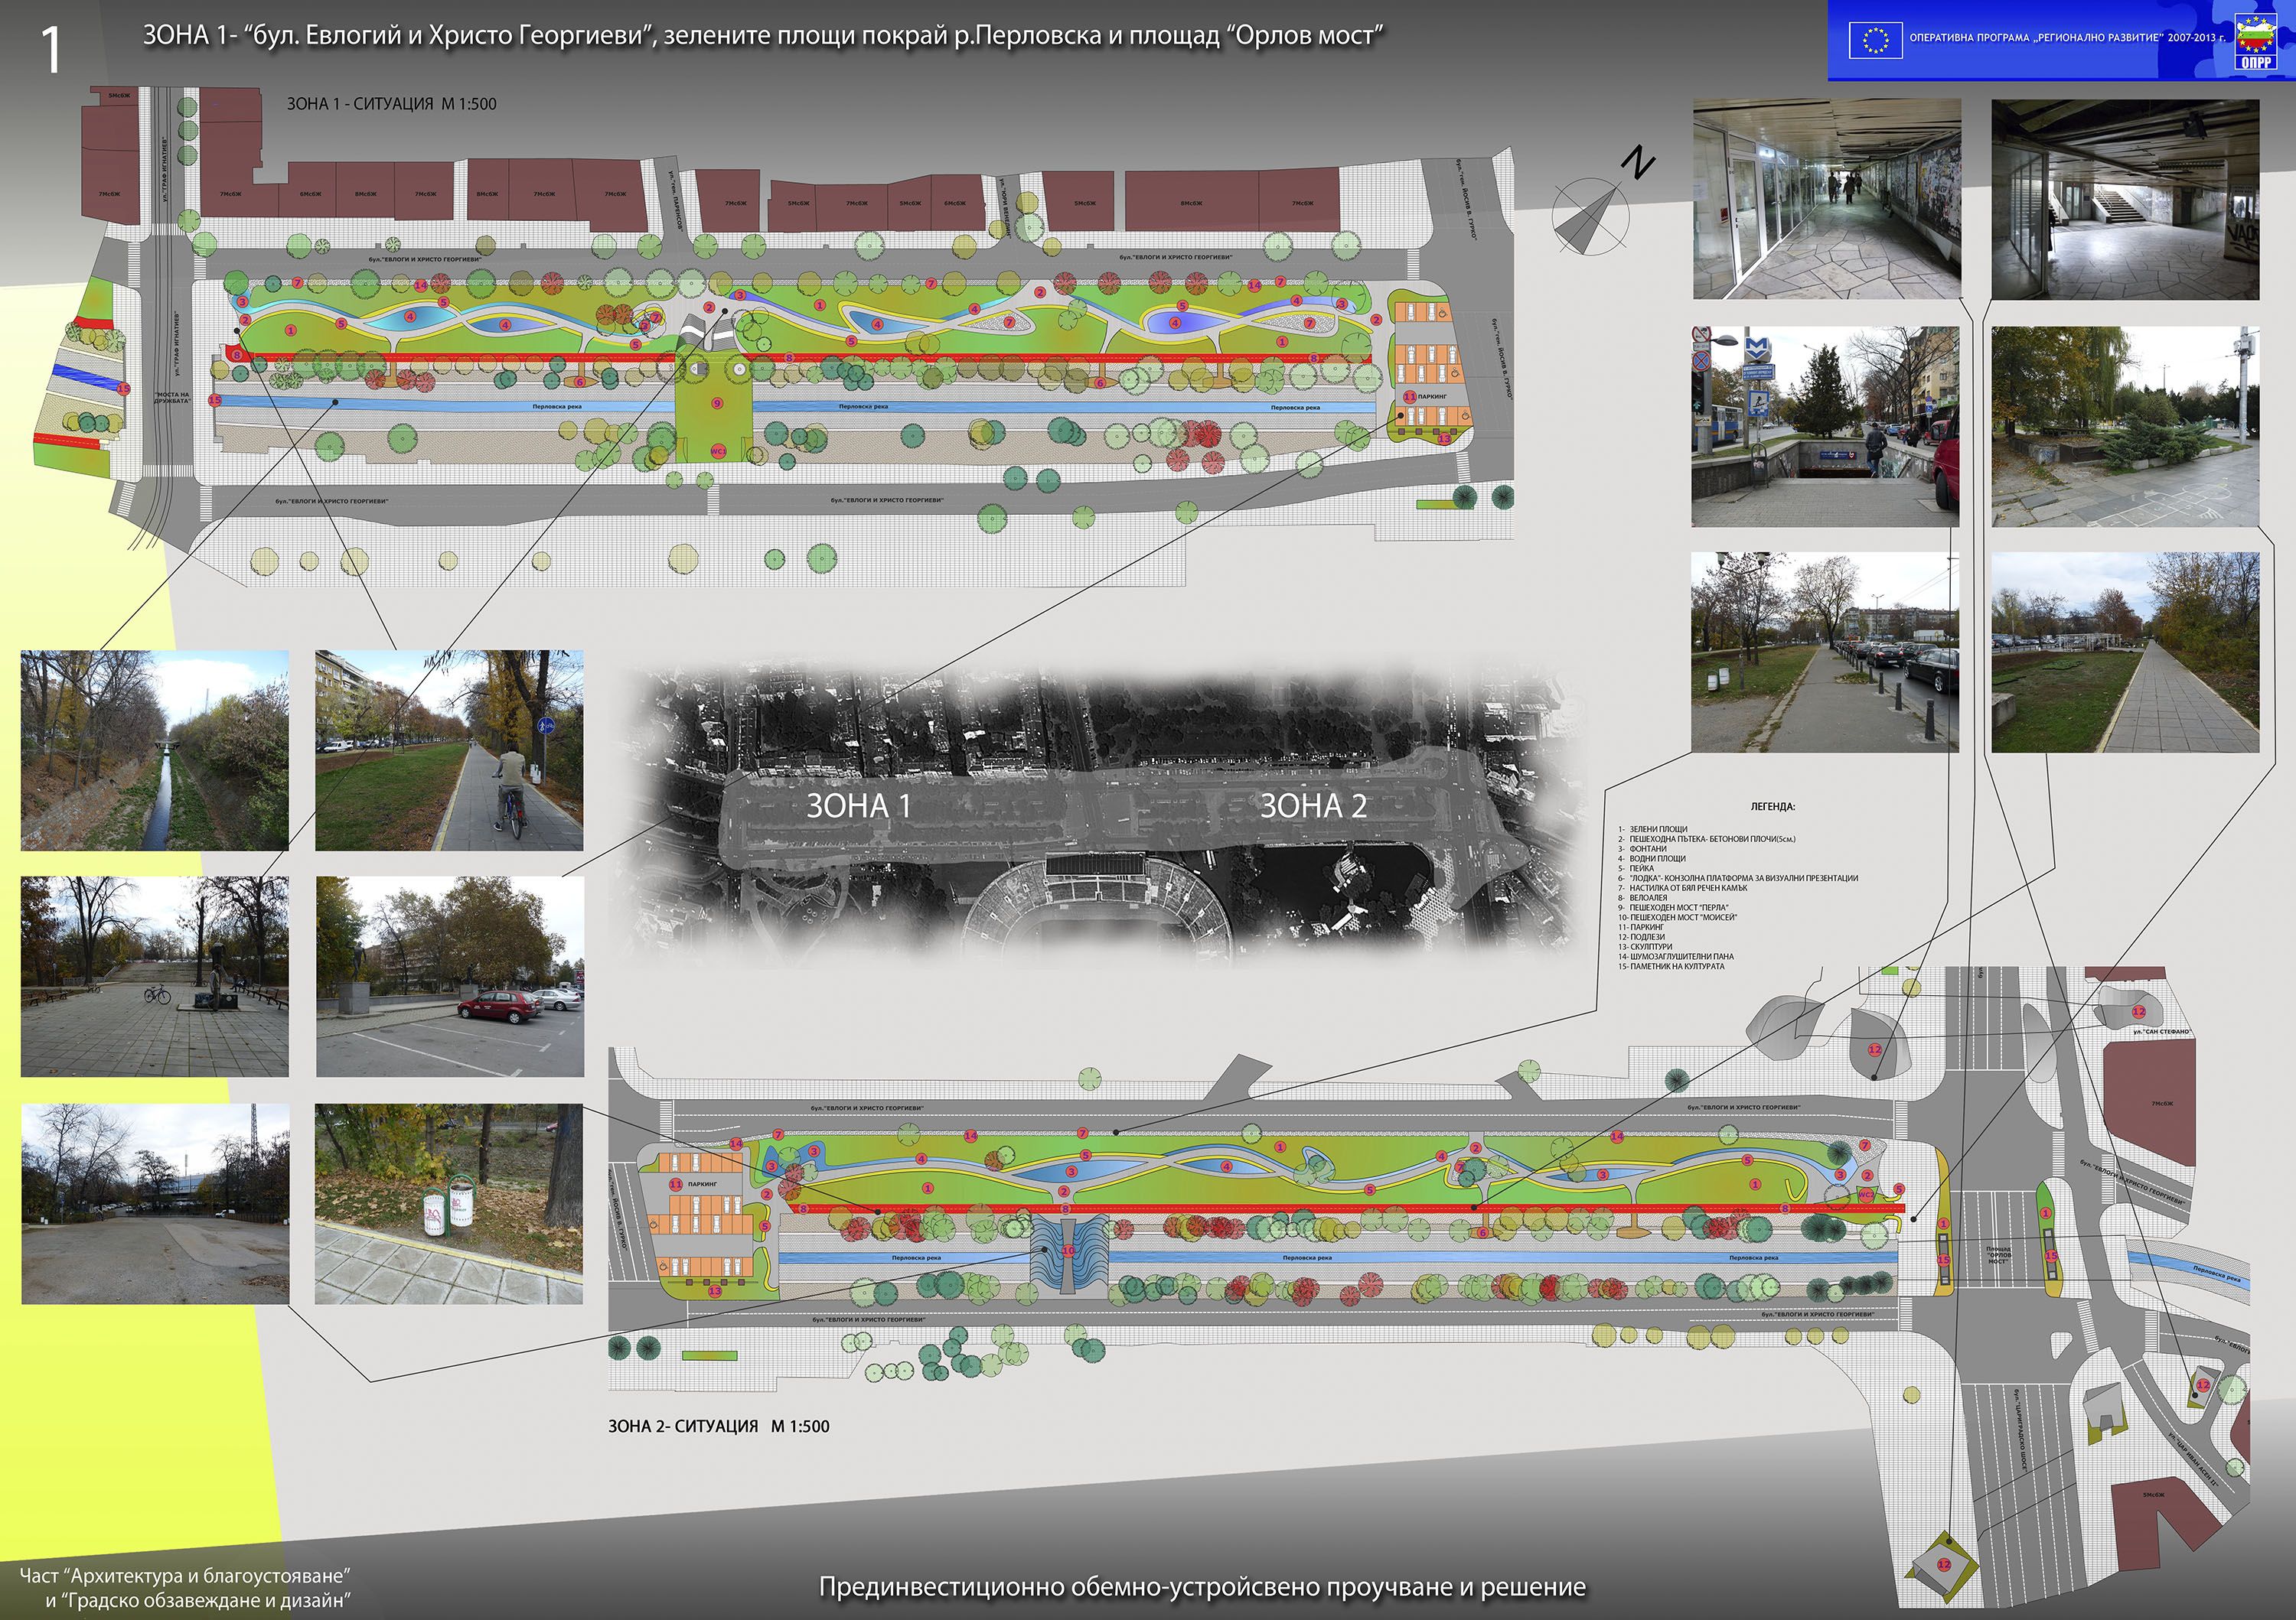The image size is (2296, 1620).
Task: Open the cyclist on bike lane photo
Action: [x=449, y=750]
